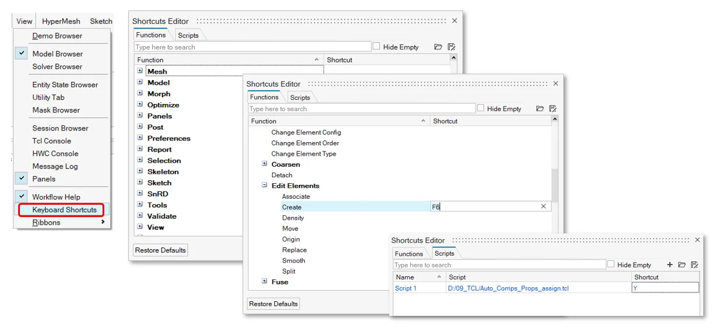
Task: Open Keyboard Shortcuts from the View menu
Action: 64,210
